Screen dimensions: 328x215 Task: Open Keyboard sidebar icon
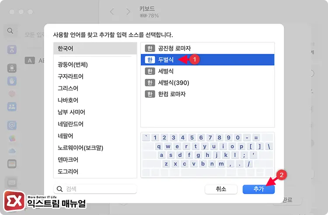click(12, 183)
